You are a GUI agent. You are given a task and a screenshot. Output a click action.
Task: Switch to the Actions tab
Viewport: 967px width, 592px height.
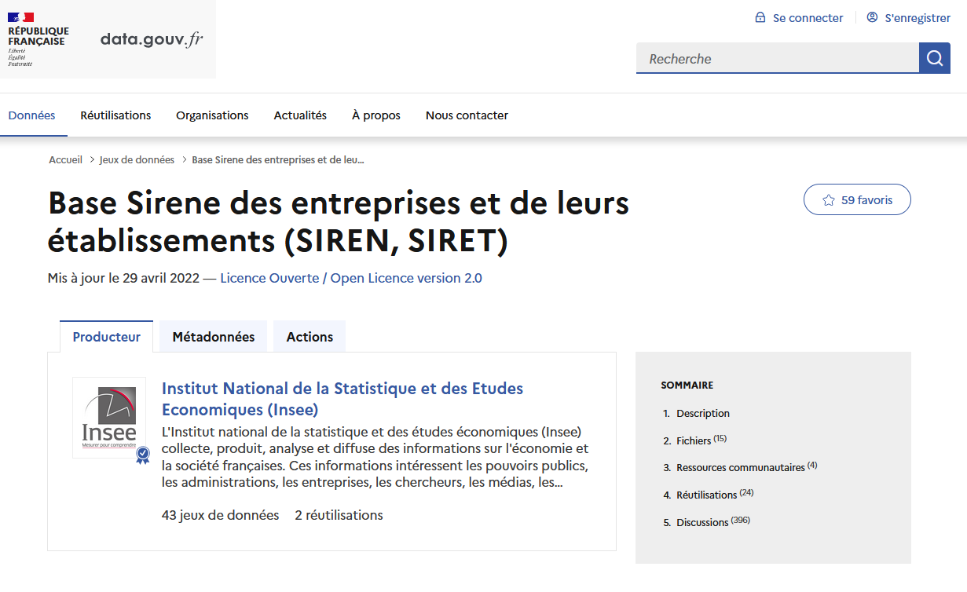pyautogui.click(x=310, y=337)
